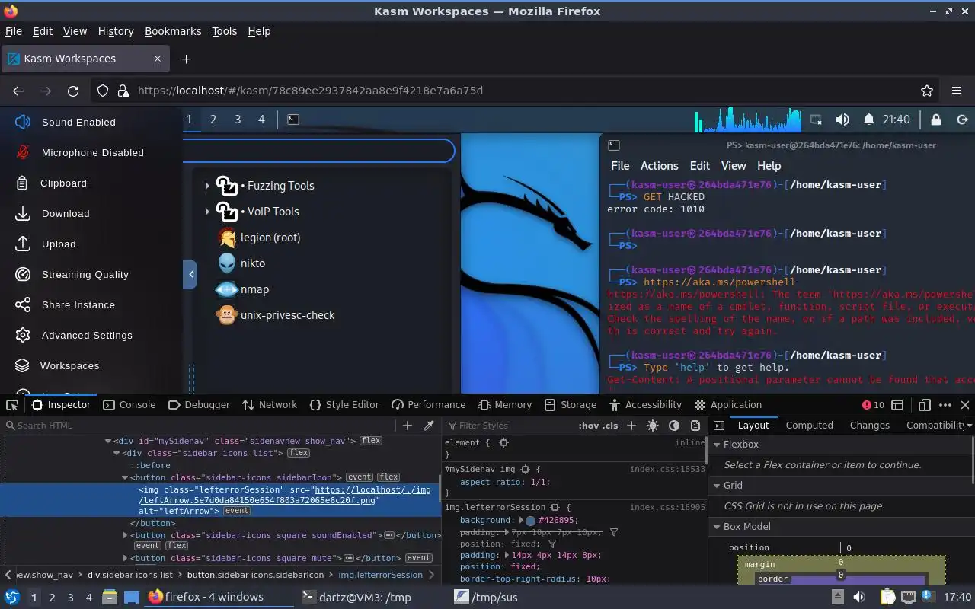Click Search HTML field
The image size is (975, 609).
(x=198, y=426)
